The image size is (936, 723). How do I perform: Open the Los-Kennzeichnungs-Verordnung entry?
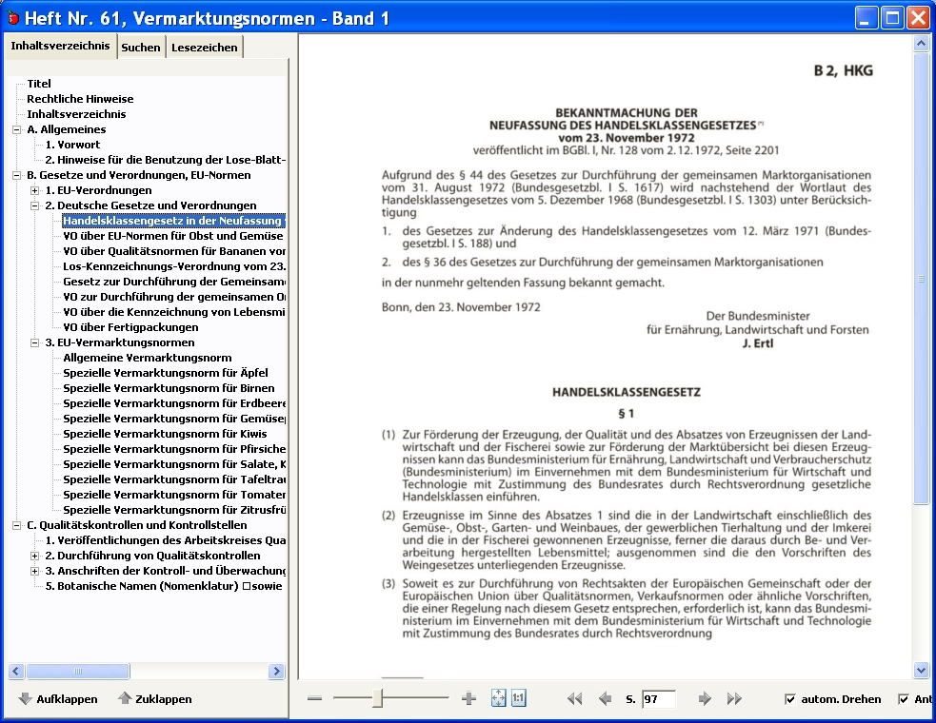[174, 266]
